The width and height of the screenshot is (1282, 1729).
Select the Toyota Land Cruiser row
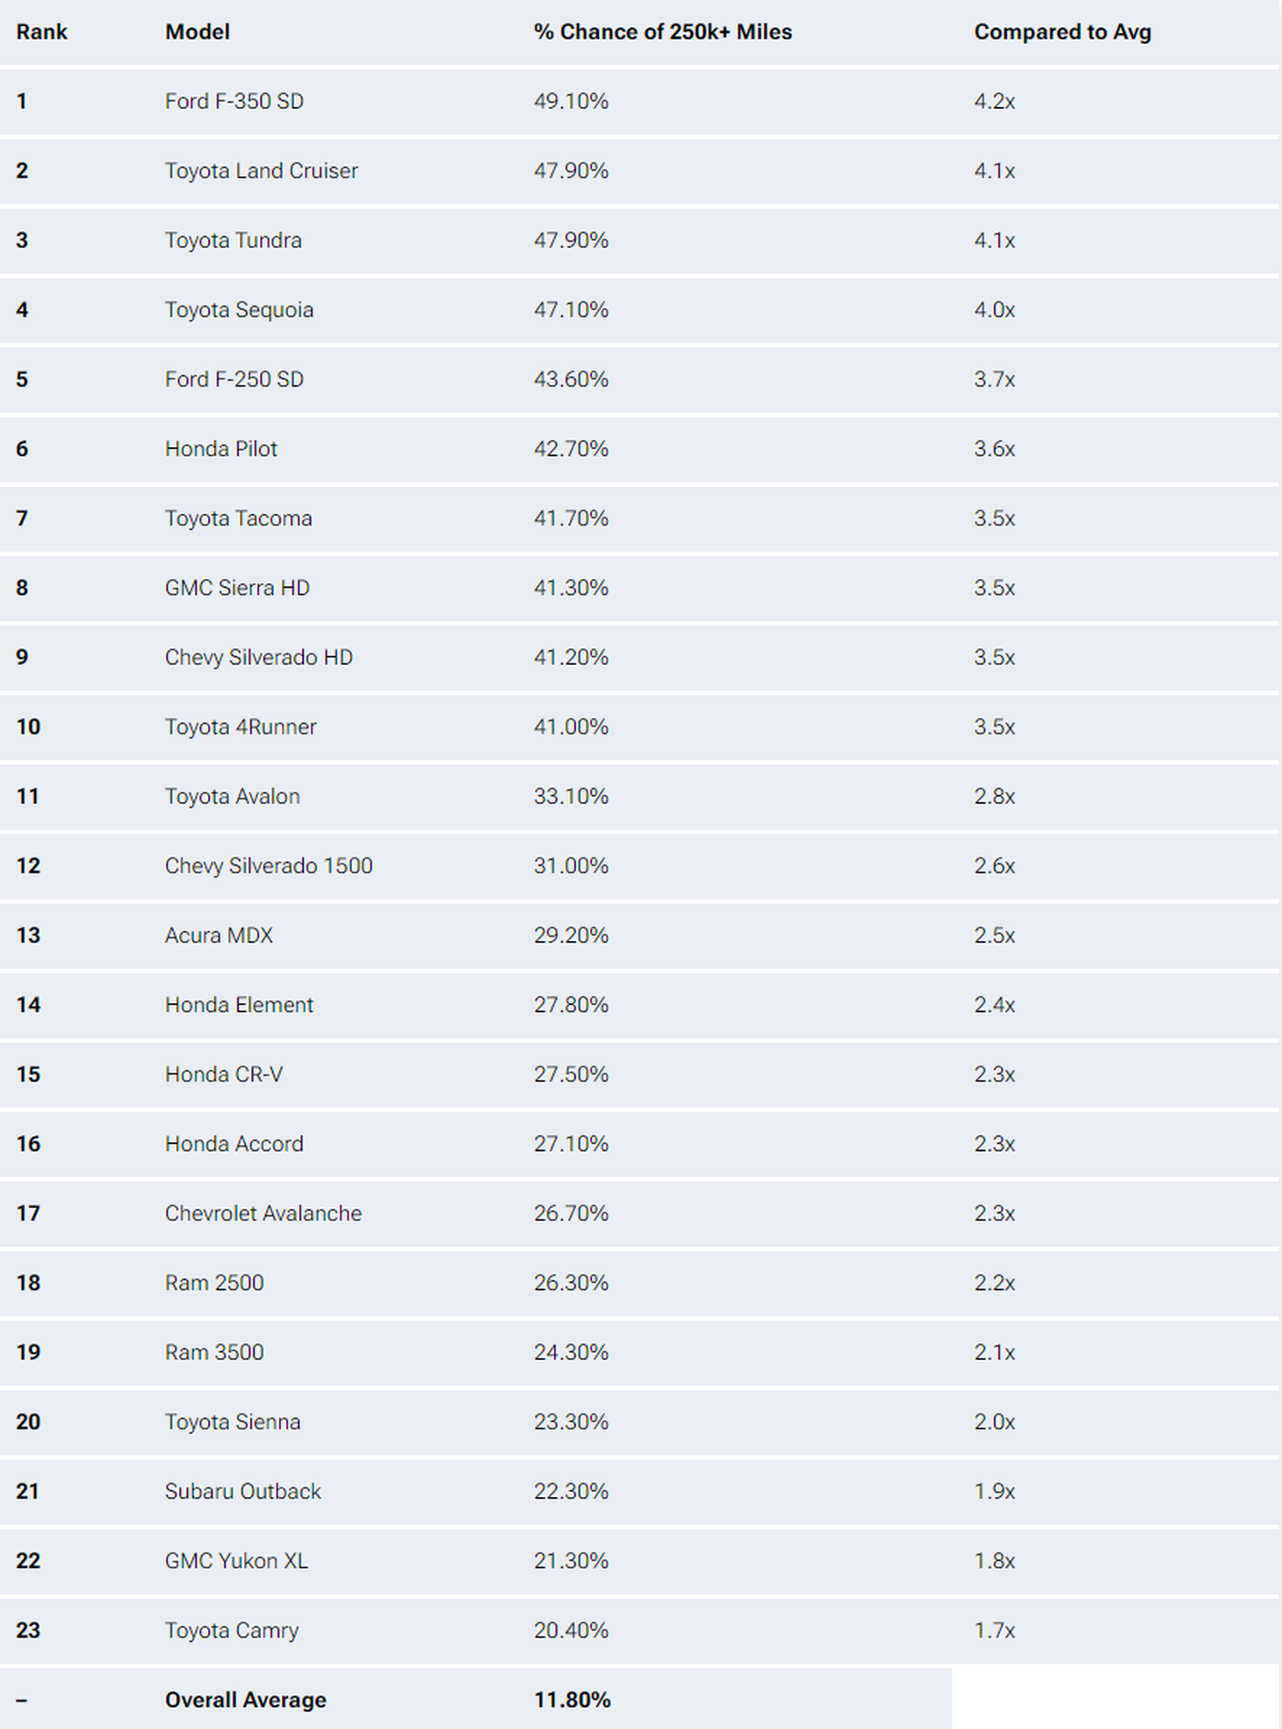click(639, 170)
